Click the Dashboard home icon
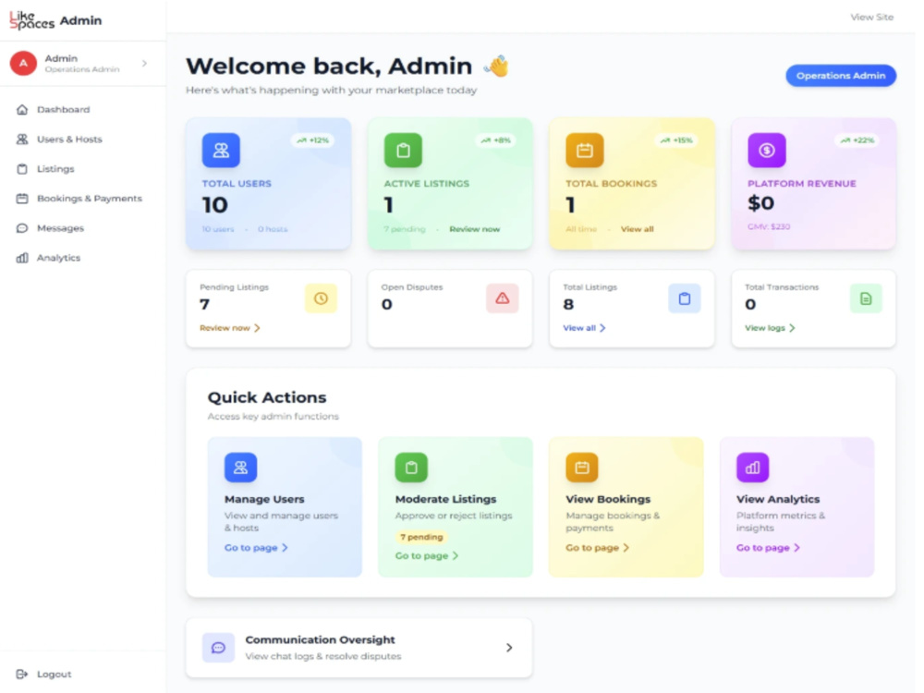Image resolution: width=924 pixels, height=693 pixels. tap(22, 110)
